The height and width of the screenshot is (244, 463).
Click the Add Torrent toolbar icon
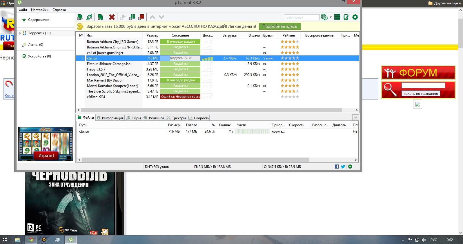(80, 17)
